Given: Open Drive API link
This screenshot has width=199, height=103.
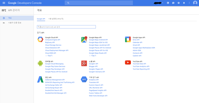Looking at the screenshot, I should point(136,40).
